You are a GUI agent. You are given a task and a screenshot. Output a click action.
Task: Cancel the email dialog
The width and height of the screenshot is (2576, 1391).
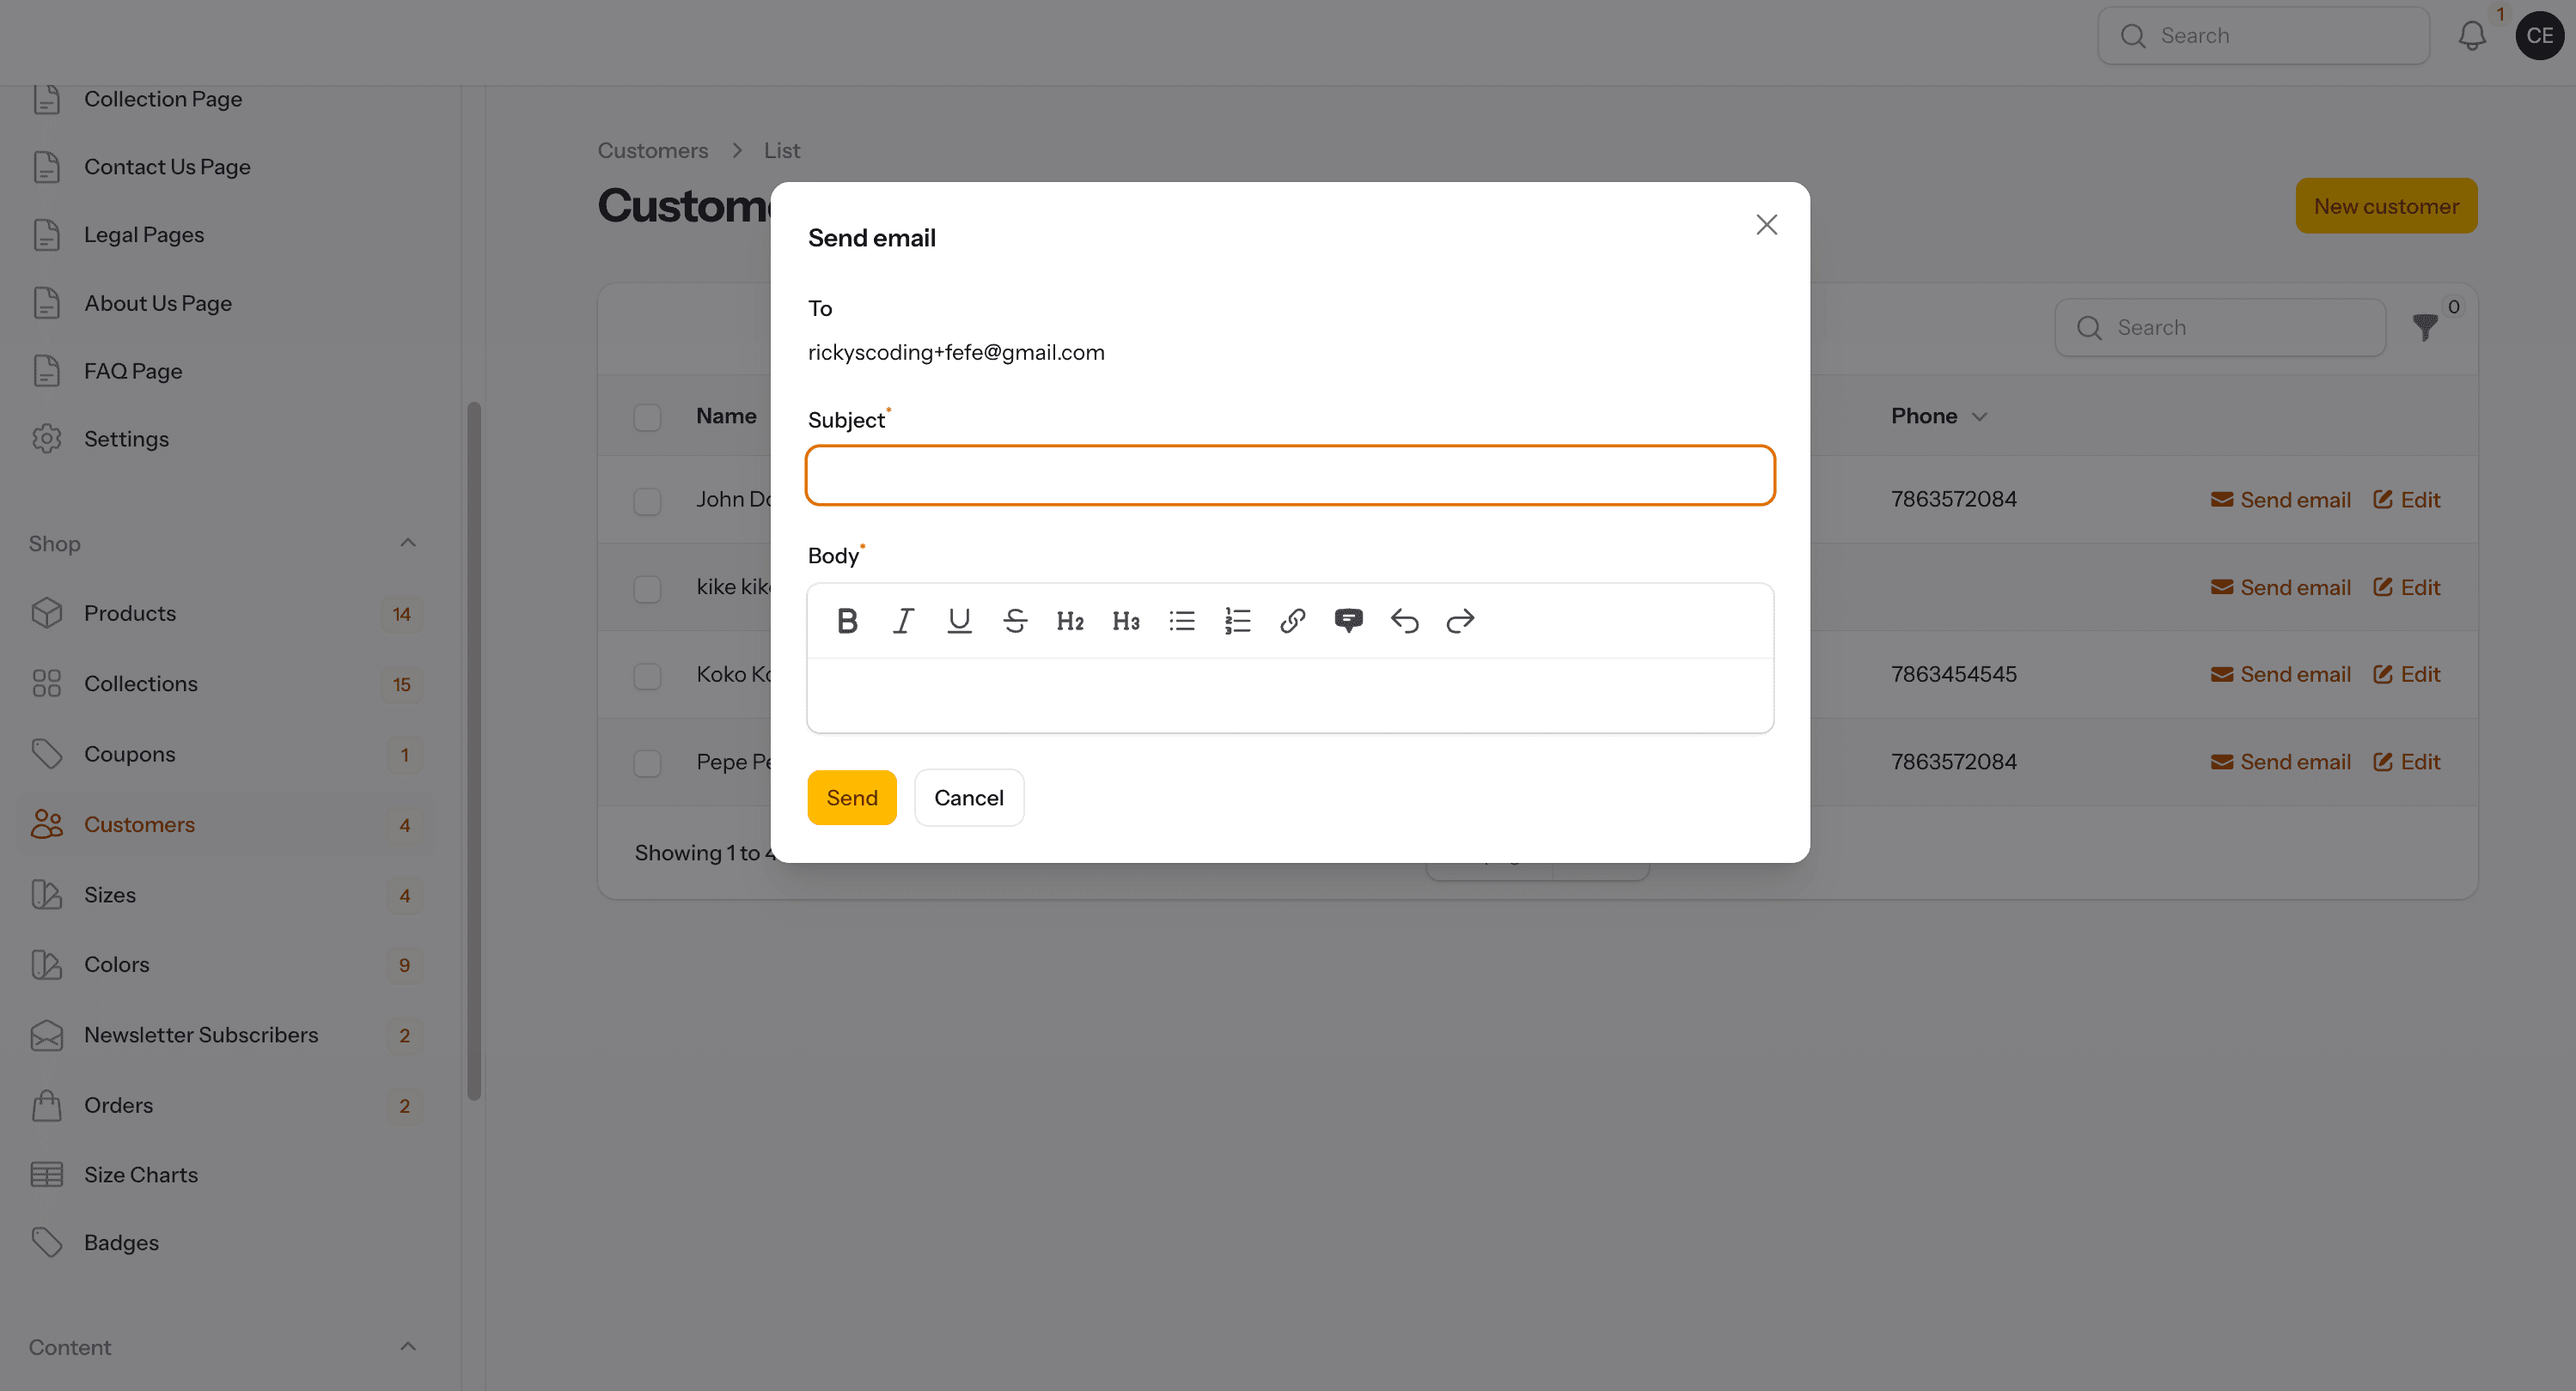(969, 798)
